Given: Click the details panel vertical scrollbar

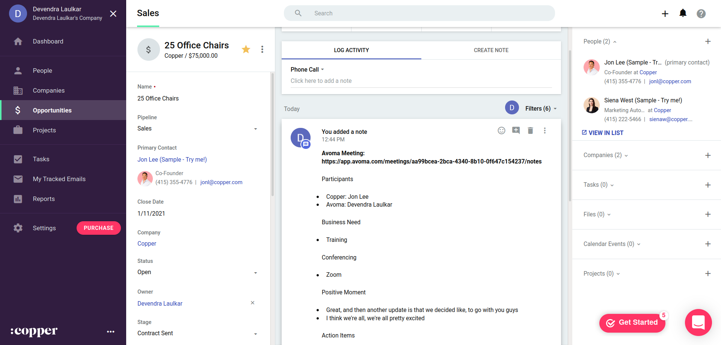Looking at the screenshot, I should 273,135.
